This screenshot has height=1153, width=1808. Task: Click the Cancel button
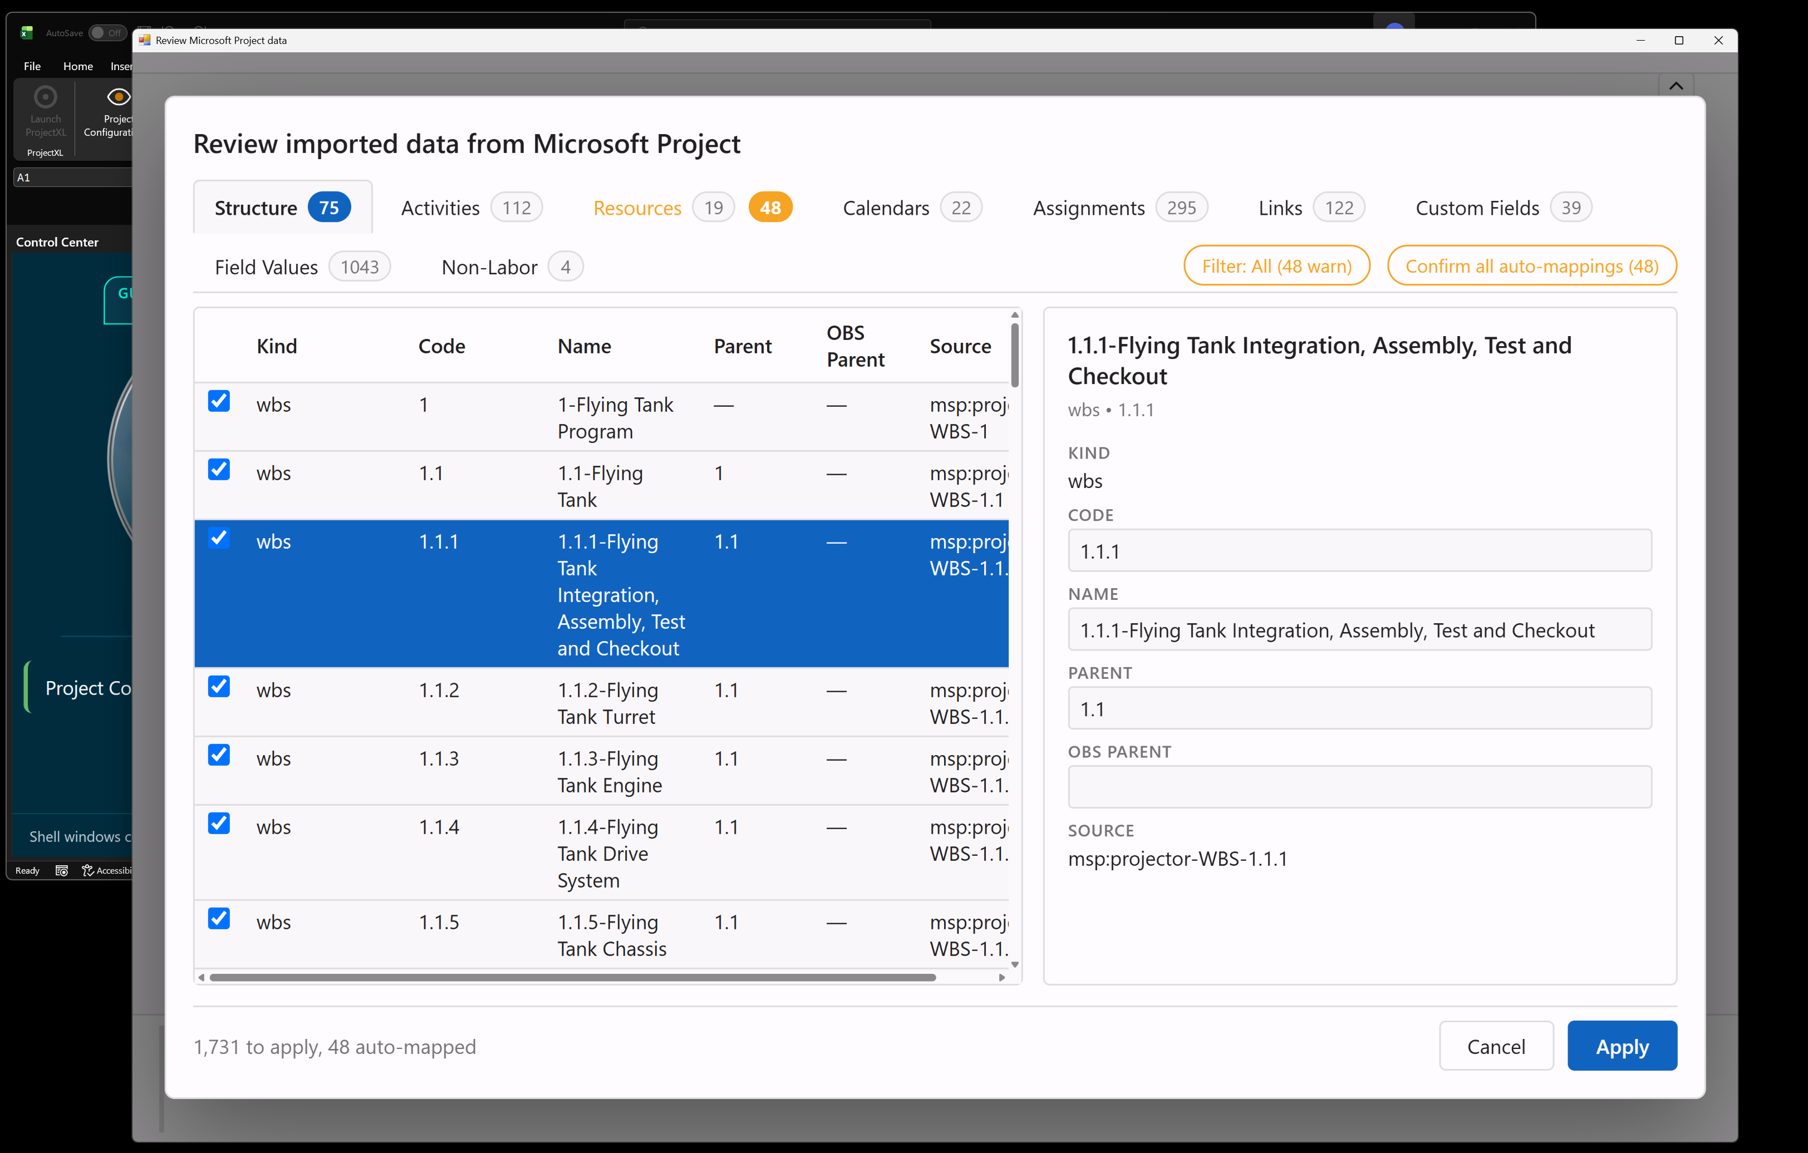[x=1496, y=1046]
